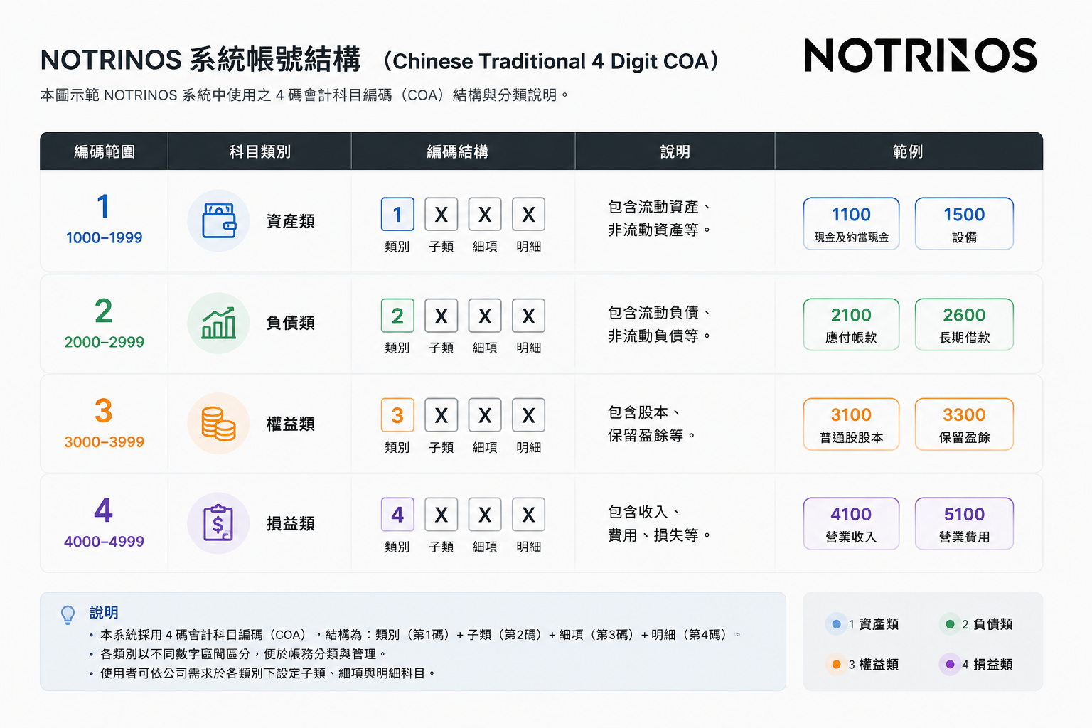Click the 範例 column header
Image resolution: width=1092 pixels, height=728 pixels.
pos(908,151)
